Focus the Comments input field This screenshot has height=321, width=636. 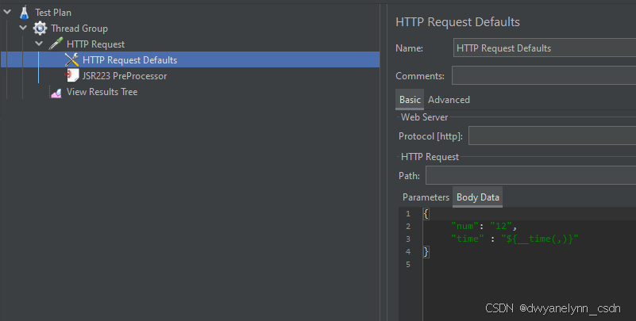pyautogui.click(x=544, y=76)
